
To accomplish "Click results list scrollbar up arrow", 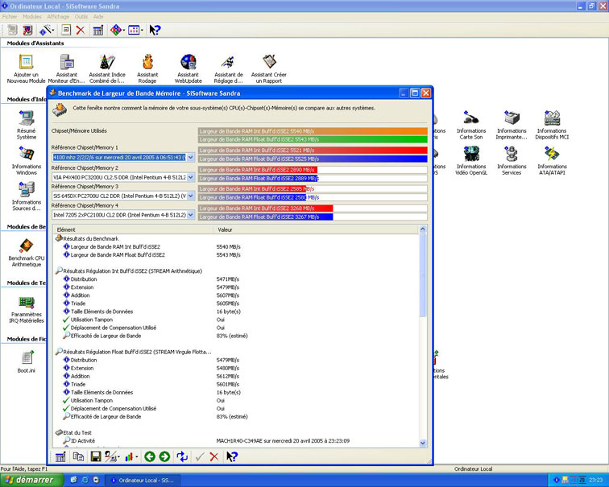I will [423, 229].
